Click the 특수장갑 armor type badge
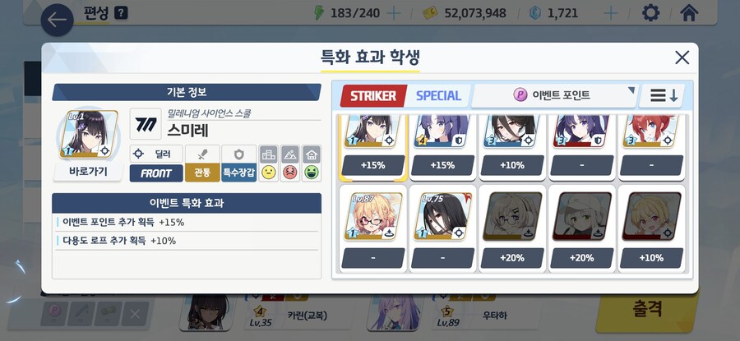The width and height of the screenshot is (740, 341). pos(238,173)
